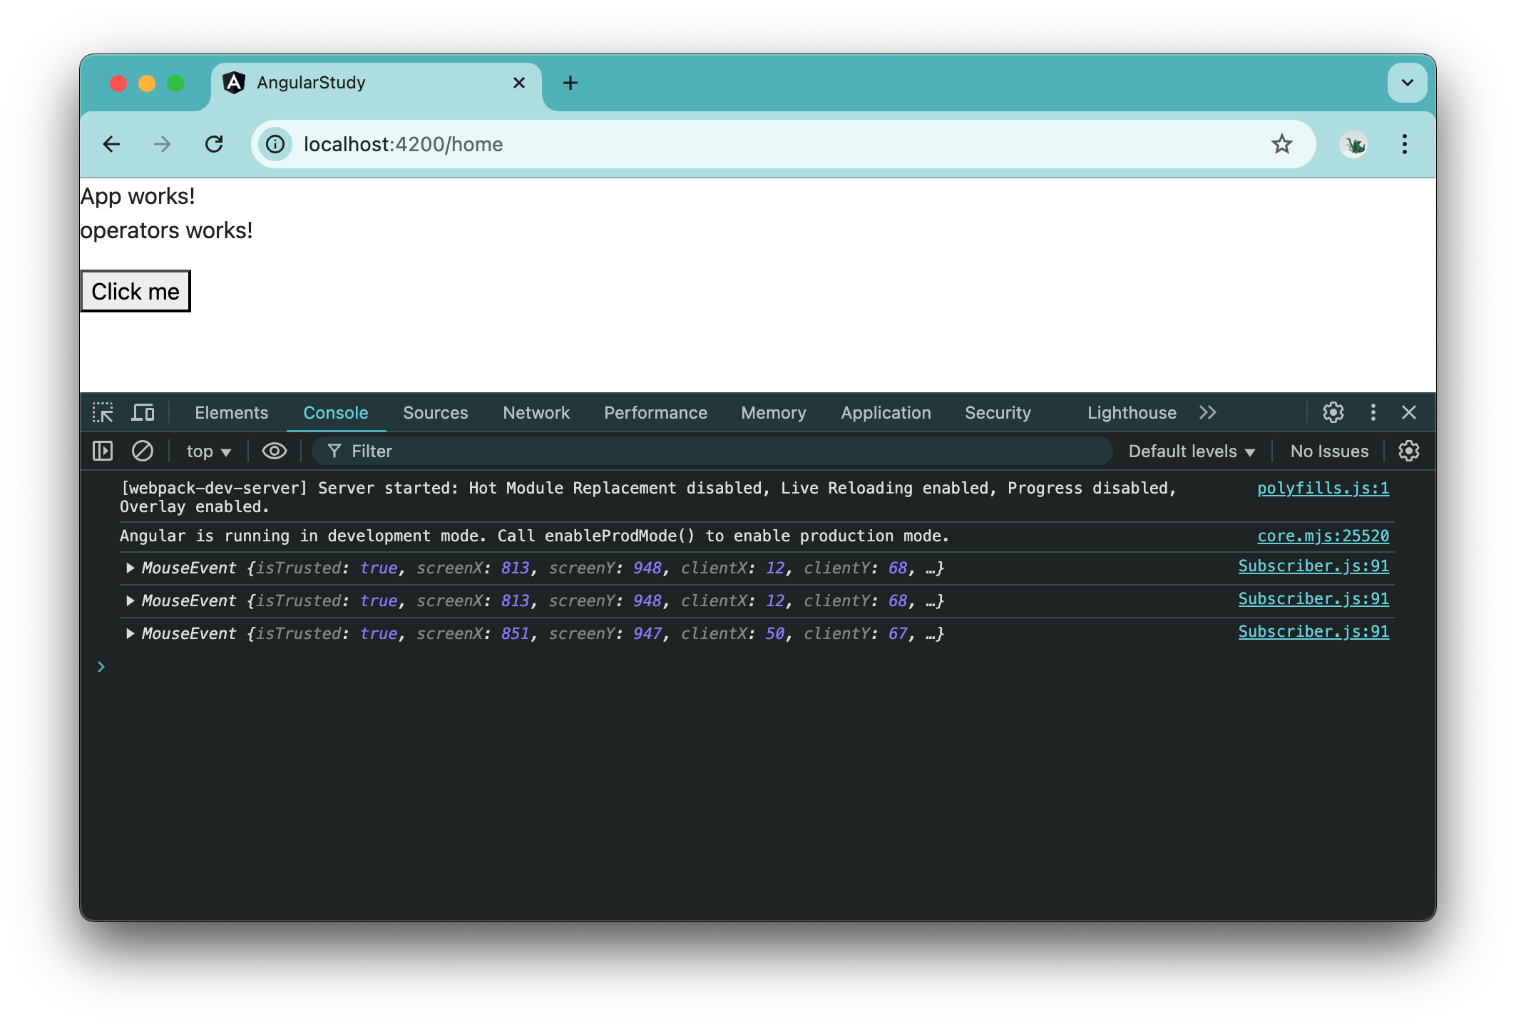The width and height of the screenshot is (1516, 1027).
Task: Create a live expression with the eye icon
Action: (274, 451)
